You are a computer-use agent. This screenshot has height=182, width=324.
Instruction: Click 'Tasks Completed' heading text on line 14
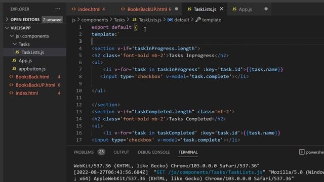point(190,119)
